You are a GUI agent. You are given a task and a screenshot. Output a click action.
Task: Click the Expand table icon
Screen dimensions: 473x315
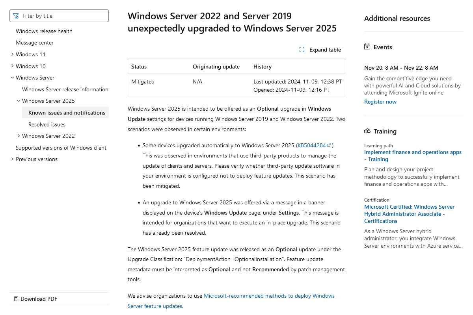click(302, 50)
